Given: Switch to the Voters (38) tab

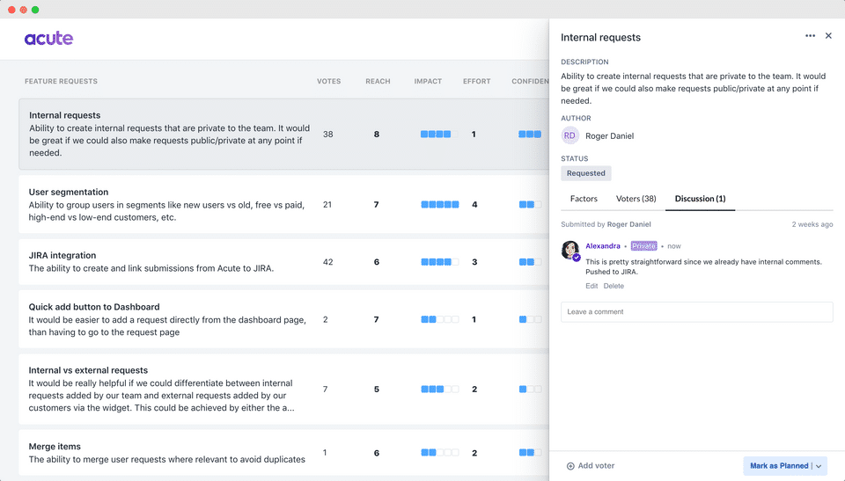Looking at the screenshot, I should 636,199.
